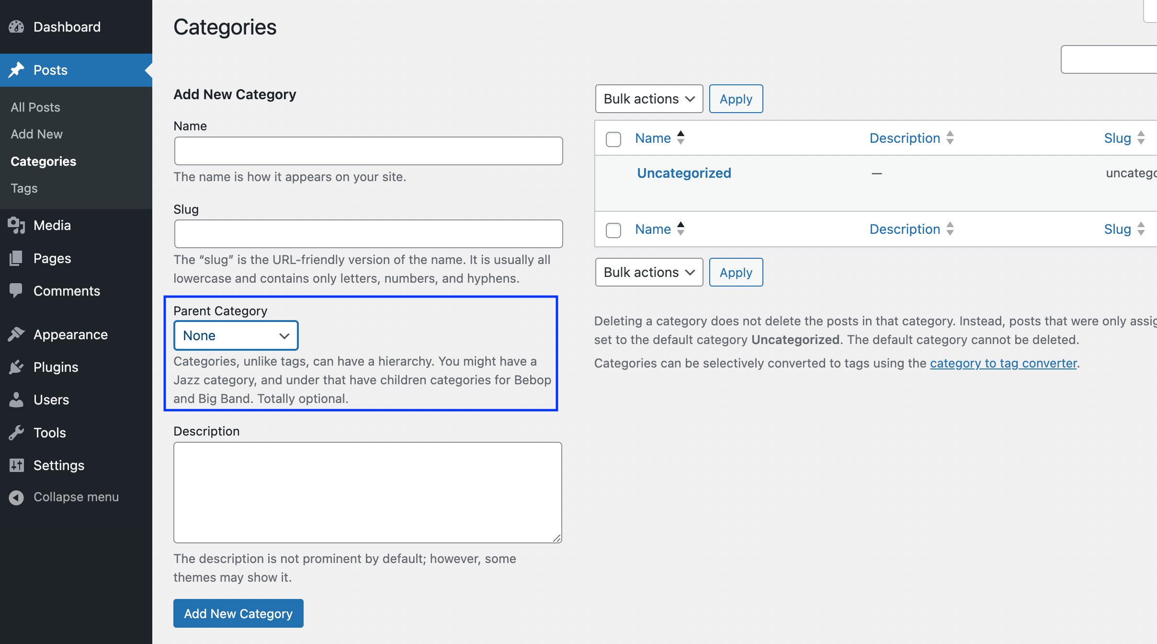Expand the bottom Bulk actions dropdown
Image resolution: width=1157 pixels, height=644 pixels.
tap(648, 272)
